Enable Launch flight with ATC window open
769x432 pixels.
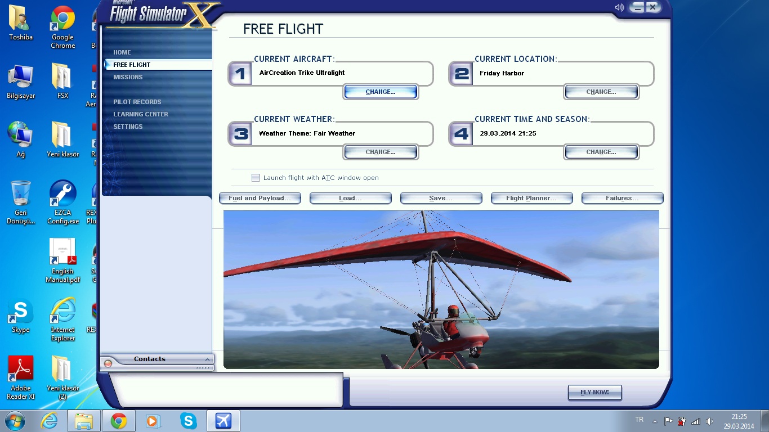pyautogui.click(x=256, y=178)
